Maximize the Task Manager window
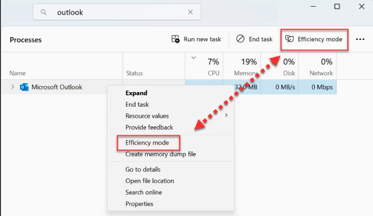 click(x=337, y=6)
